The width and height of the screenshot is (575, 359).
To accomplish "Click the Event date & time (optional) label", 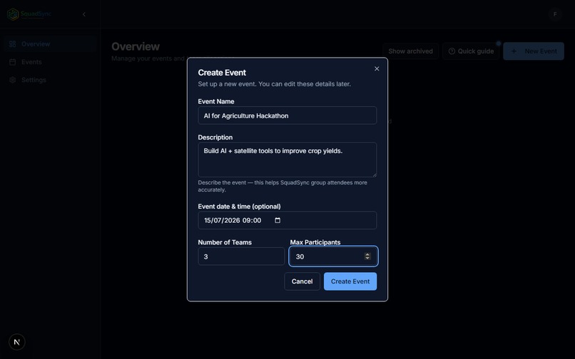I will point(239,207).
